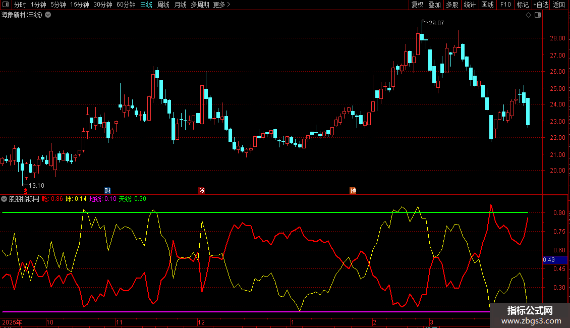Image resolution: width=570 pixels, height=328 pixels.
Task: Select the 5分钟 period
Action: [58, 5]
